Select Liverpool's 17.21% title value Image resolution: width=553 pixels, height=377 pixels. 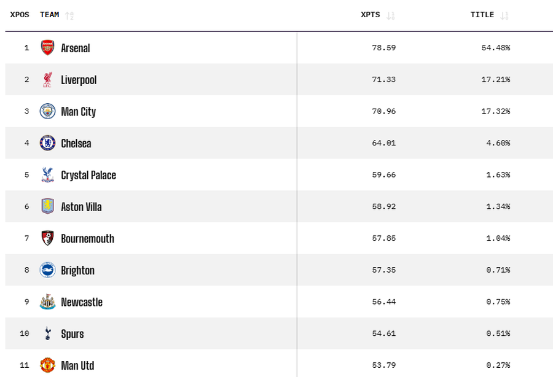click(x=495, y=80)
